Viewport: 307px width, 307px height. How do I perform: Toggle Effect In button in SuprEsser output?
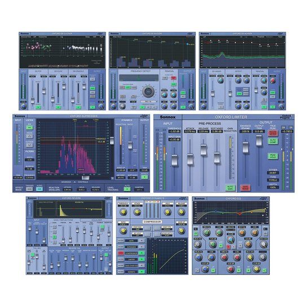(144, 177)
